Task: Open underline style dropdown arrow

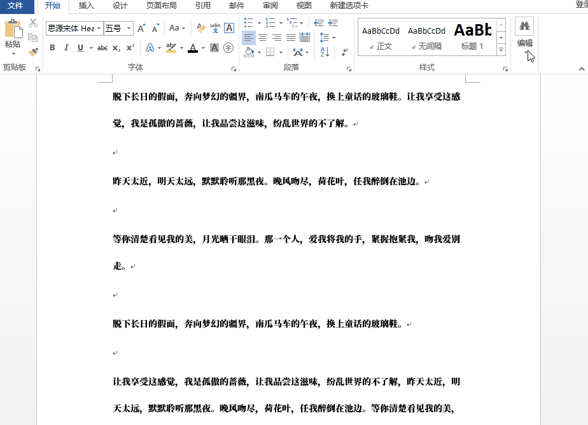Action: coord(91,48)
